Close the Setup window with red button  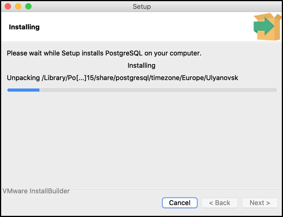coord(8,6)
